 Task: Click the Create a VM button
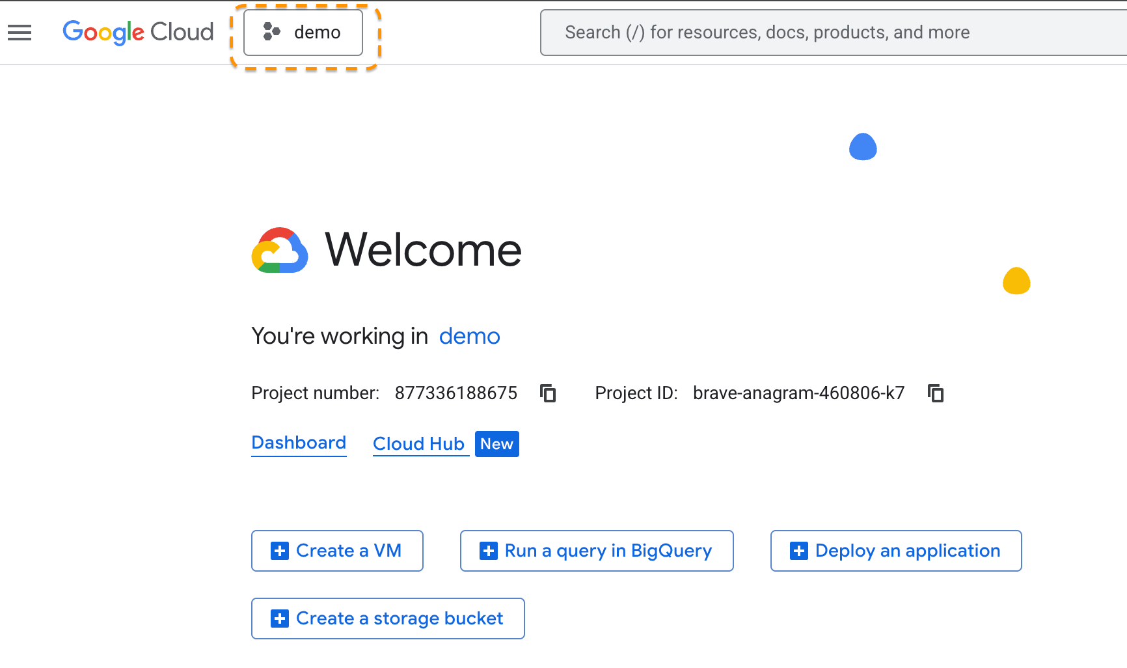(337, 551)
